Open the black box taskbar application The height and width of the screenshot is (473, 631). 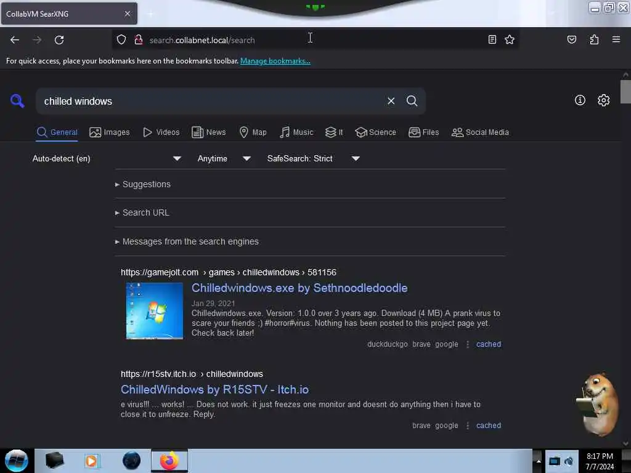click(54, 461)
